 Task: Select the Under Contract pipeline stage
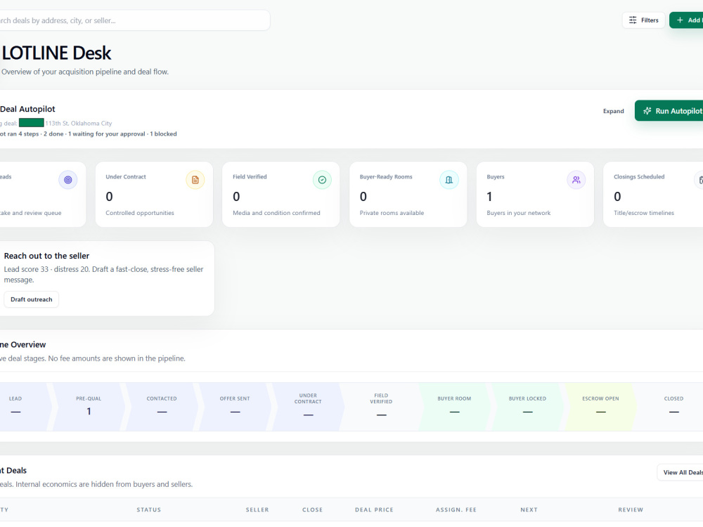308,406
